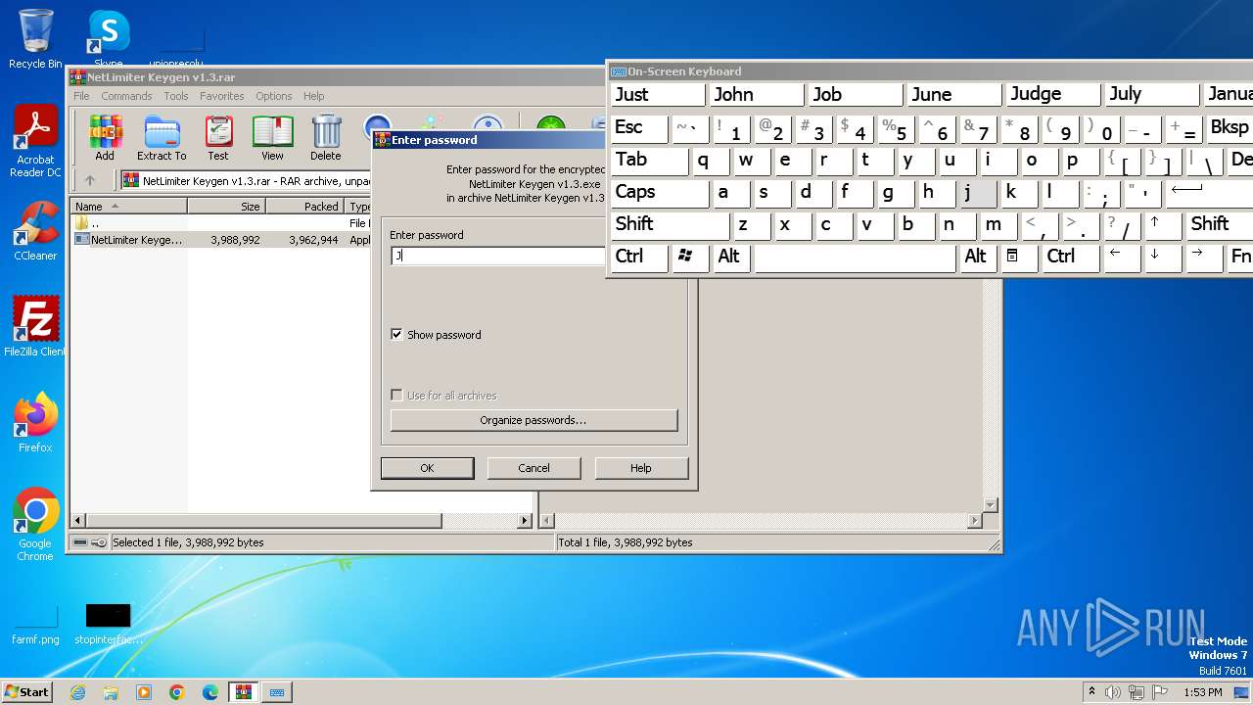Click the Tab key on the keyboard
The width and height of the screenshot is (1253, 705).
click(x=649, y=161)
